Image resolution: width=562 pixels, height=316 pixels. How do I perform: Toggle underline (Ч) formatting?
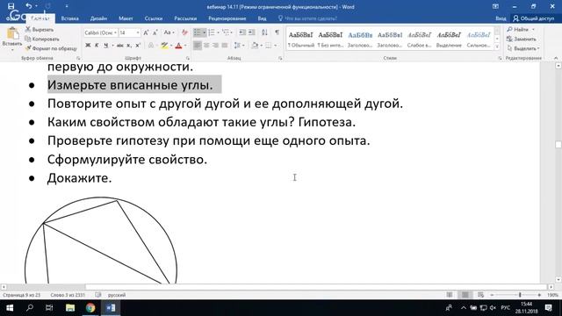pyautogui.click(x=105, y=46)
